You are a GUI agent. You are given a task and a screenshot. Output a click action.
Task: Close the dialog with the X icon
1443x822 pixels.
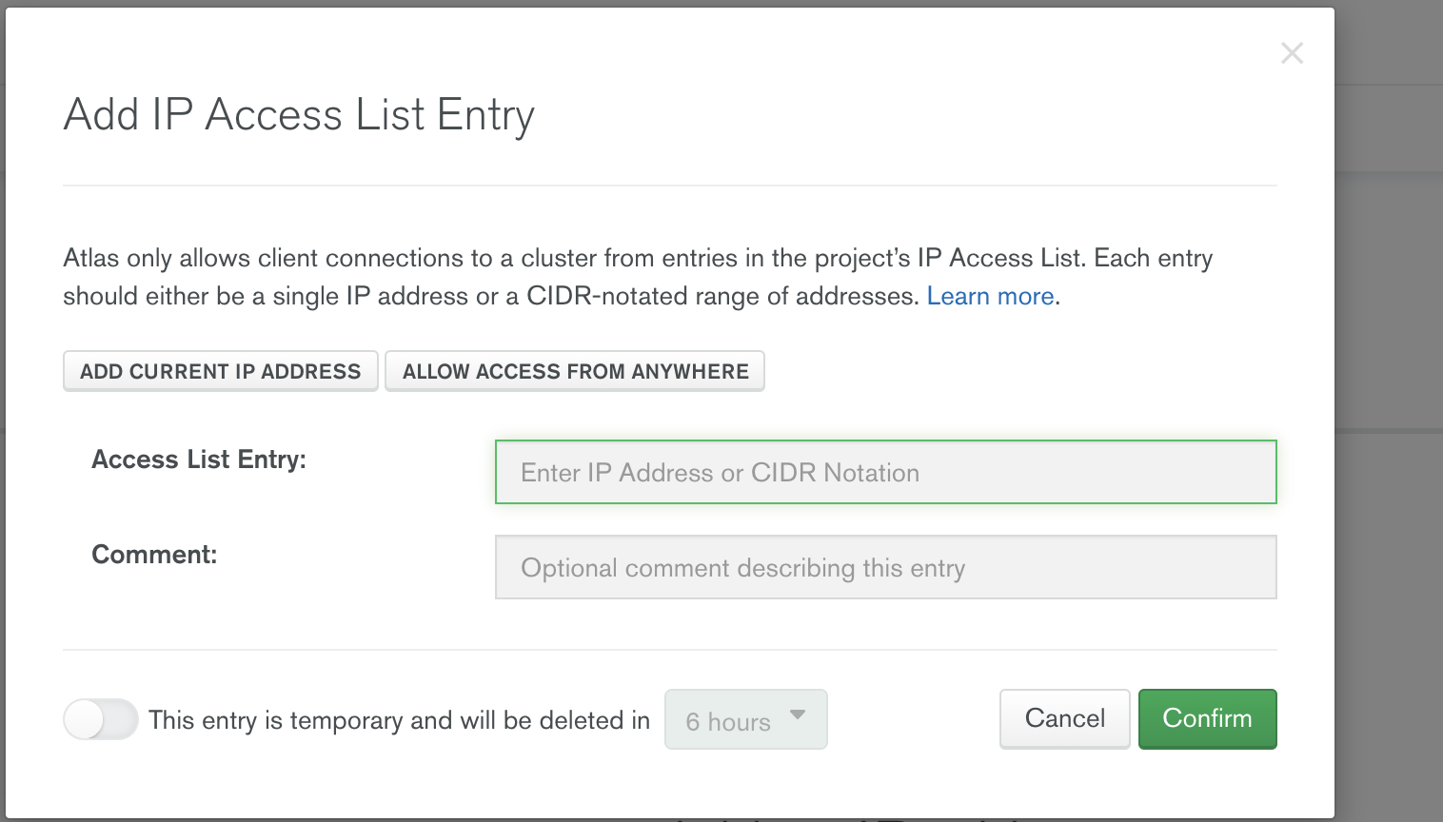click(1292, 53)
